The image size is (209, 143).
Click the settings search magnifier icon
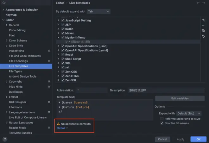tap(4, 3)
